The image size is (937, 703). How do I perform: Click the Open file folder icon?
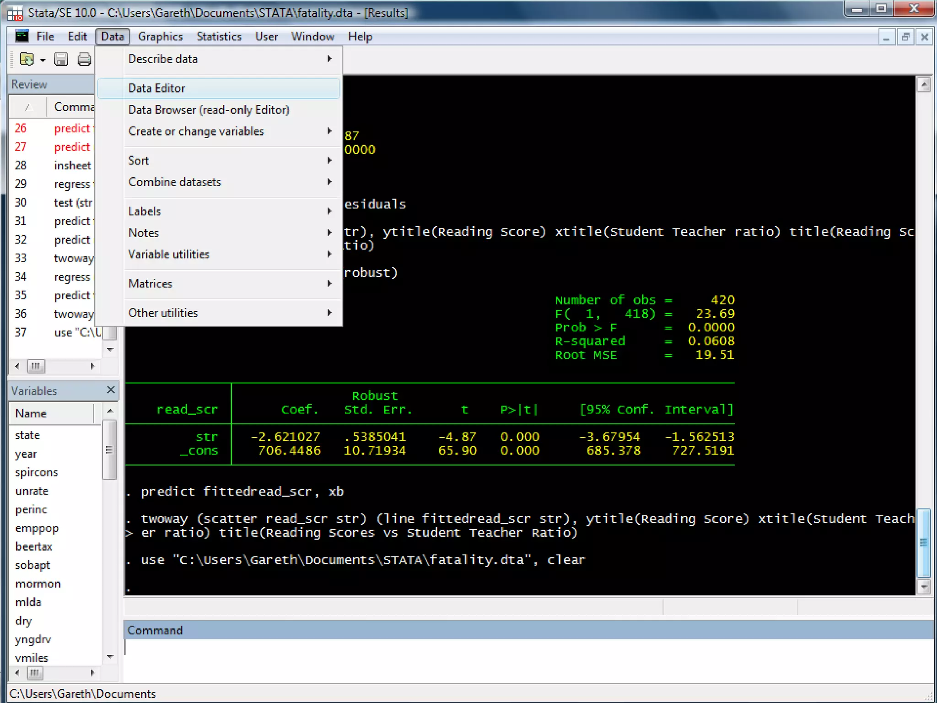pos(27,59)
